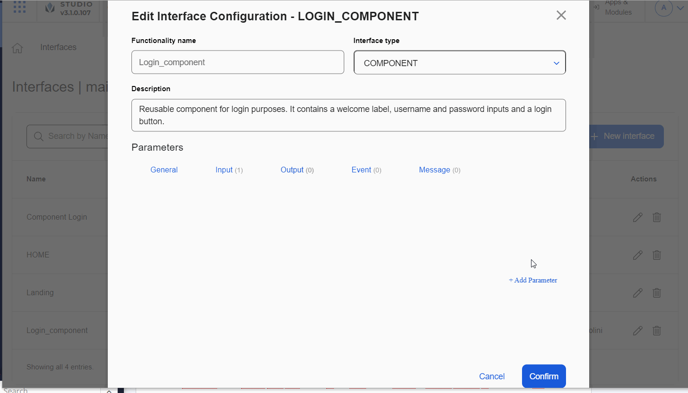Cancel the interface configuration edit

coord(492,376)
